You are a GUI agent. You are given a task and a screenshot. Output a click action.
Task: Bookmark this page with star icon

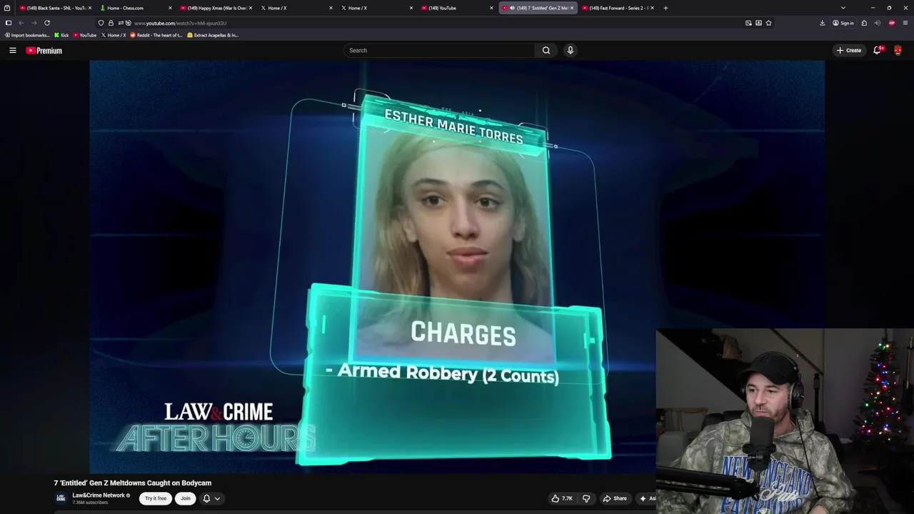(x=768, y=23)
